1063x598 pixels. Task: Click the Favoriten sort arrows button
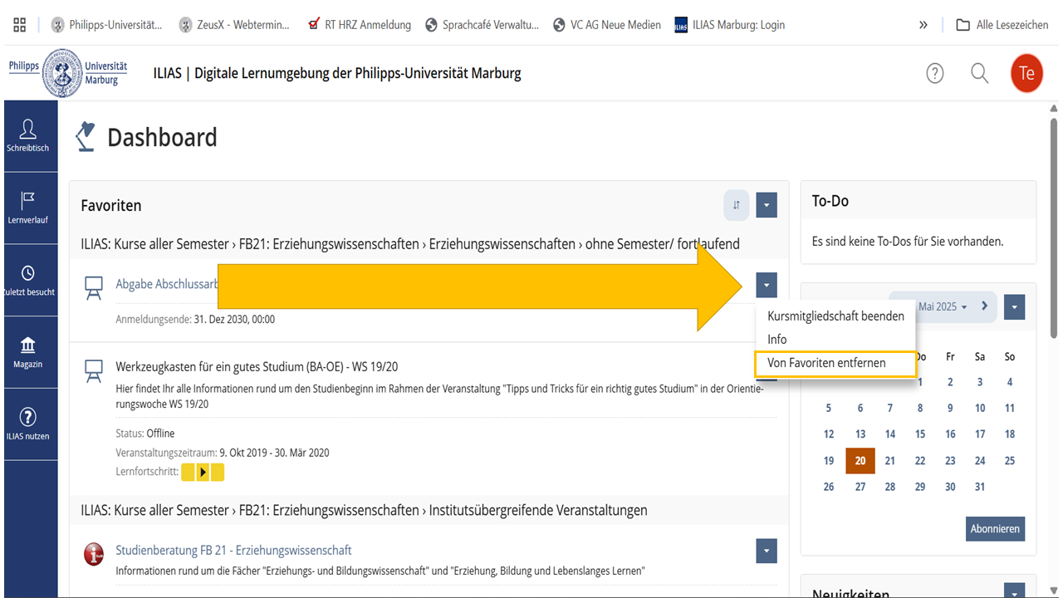[736, 205]
